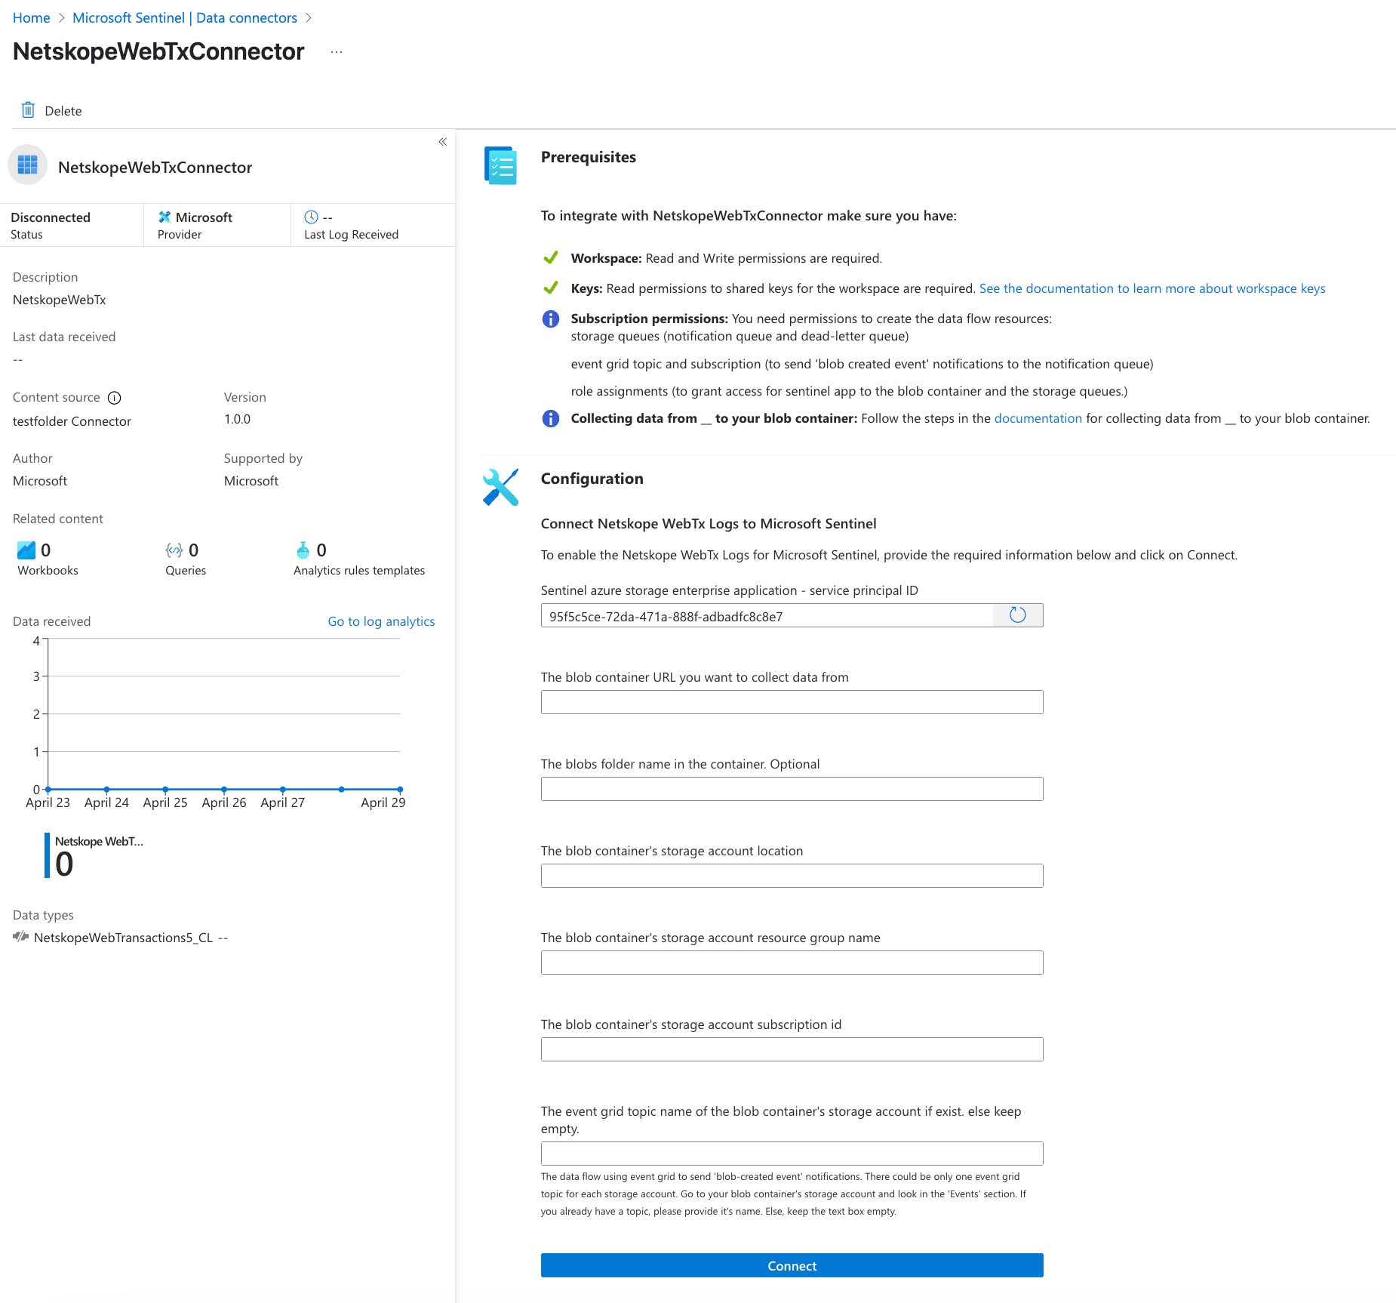Click the April 23 data point on chart

(x=48, y=789)
